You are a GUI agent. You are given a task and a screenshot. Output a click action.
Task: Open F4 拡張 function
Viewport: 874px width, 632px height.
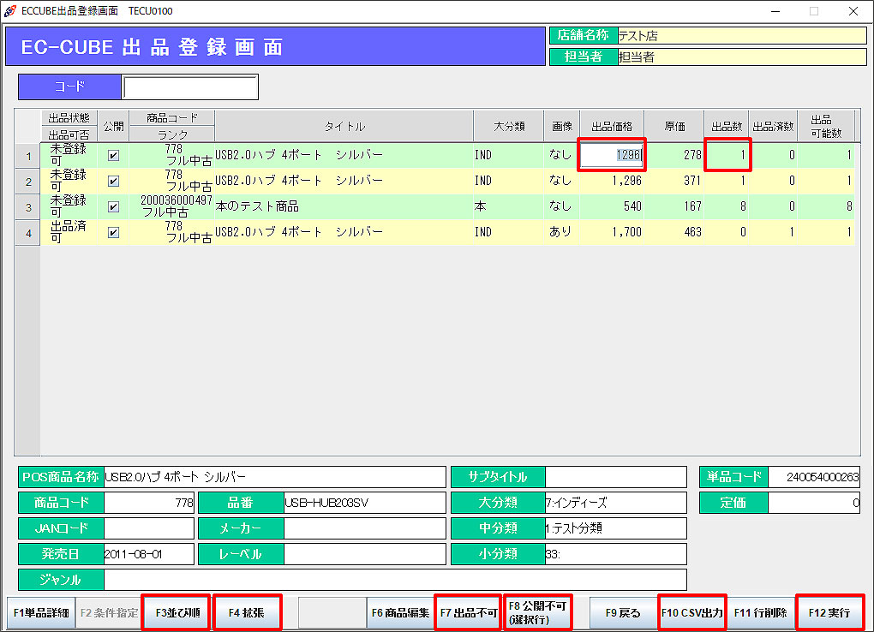pyautogui.click(x=246, y=613)
